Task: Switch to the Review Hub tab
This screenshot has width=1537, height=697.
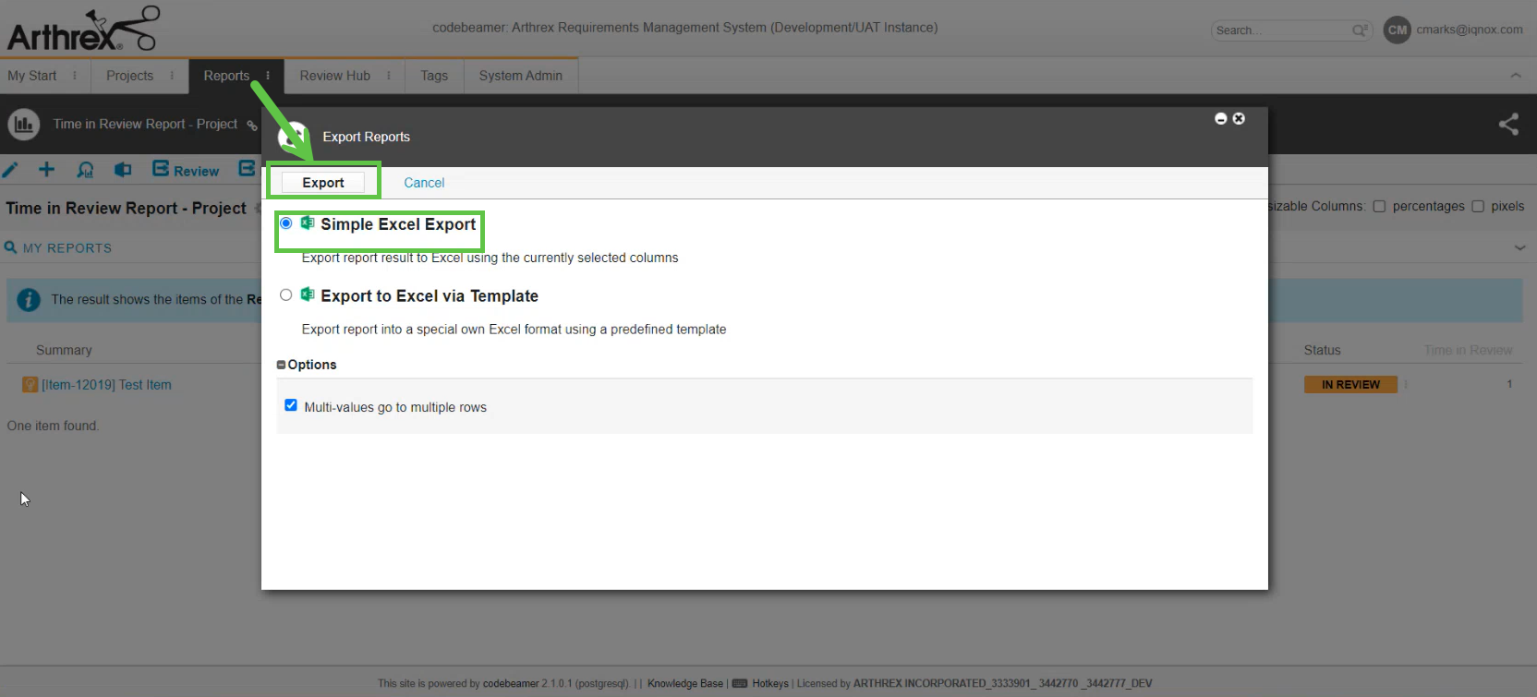Action: coord(334,76)
